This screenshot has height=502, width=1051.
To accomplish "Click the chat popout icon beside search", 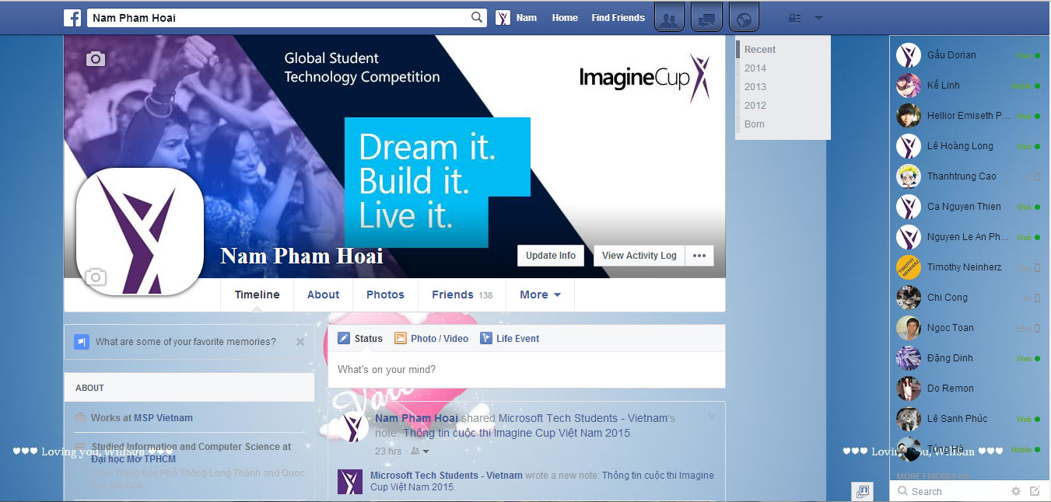I will 862,491.
